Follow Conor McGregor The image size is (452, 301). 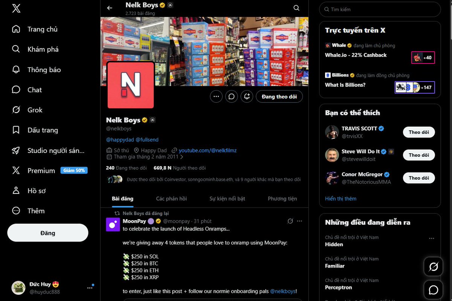tap(419, 178)
